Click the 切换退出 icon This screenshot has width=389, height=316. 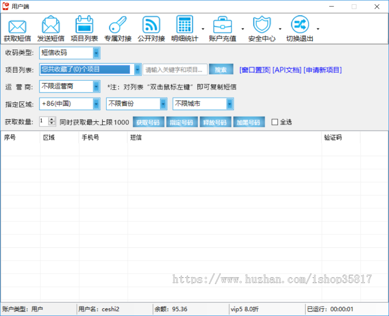(300, 28)
